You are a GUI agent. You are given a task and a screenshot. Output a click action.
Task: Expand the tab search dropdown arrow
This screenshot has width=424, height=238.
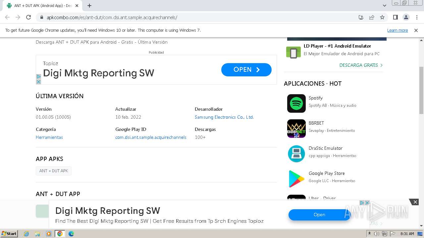(x=384, y=6)
